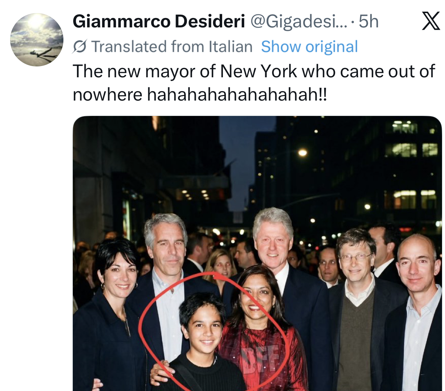Open the attached street photo

257,253
